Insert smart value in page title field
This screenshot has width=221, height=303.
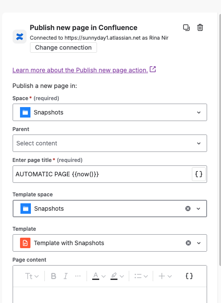click(198, 174)
